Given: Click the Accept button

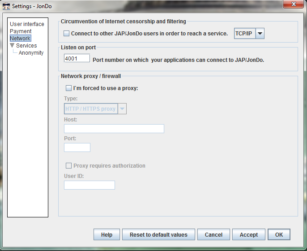Looking at the screenshot, I should click(248, 235).
